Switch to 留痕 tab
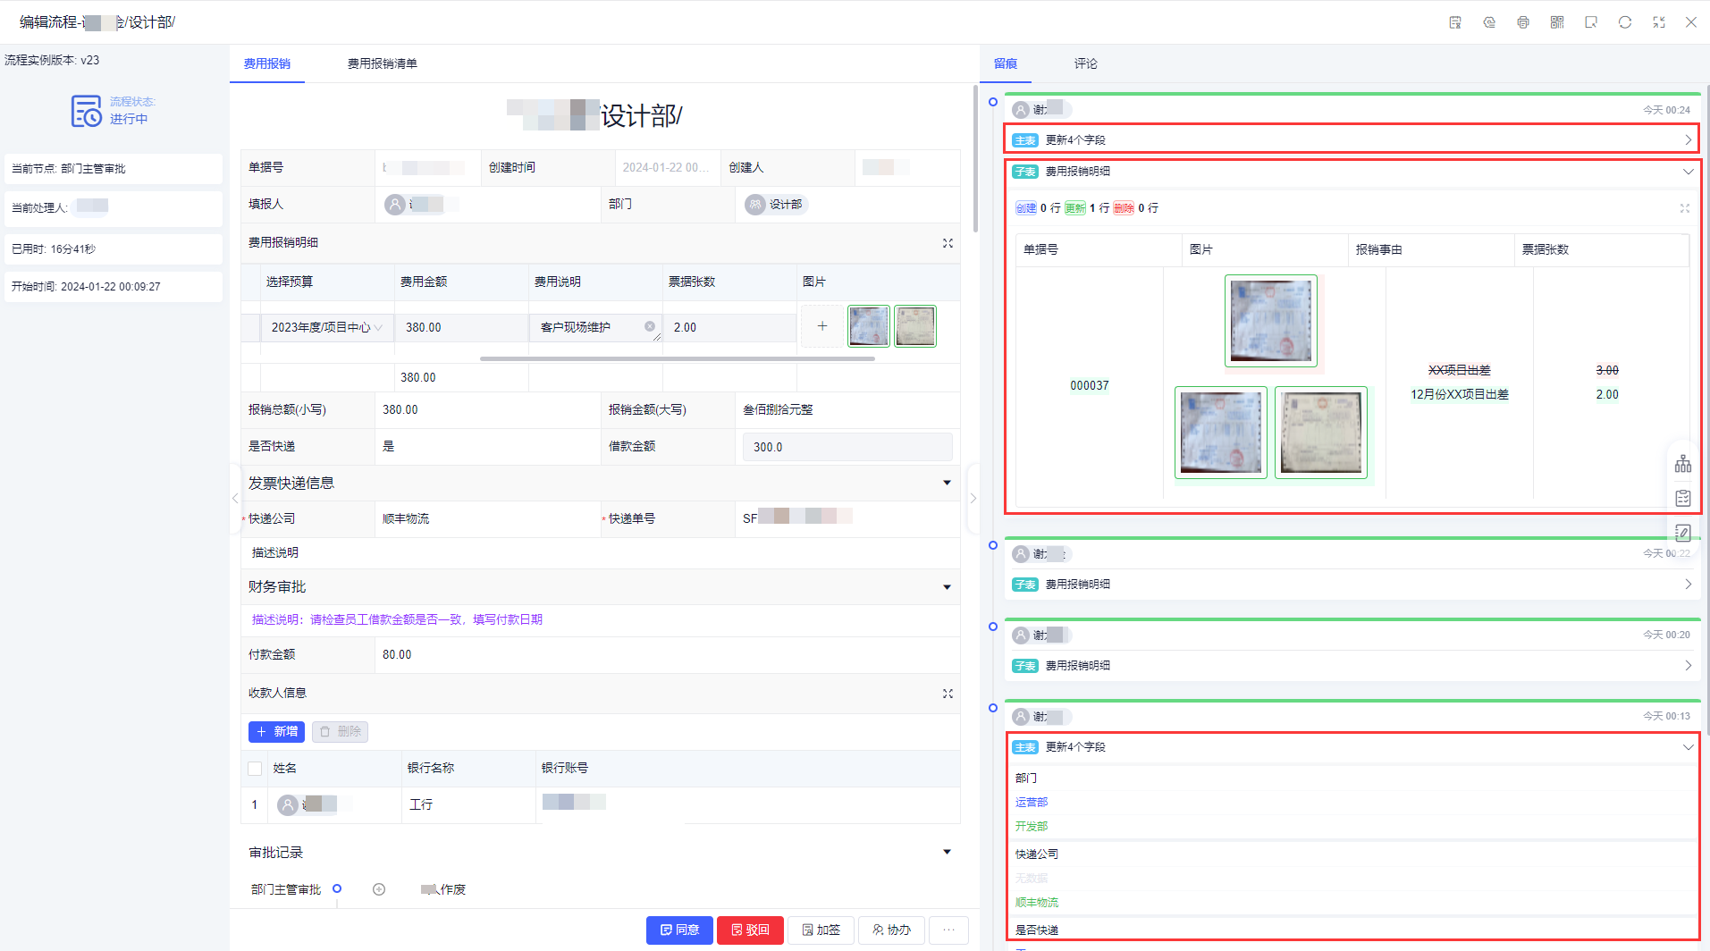 1006,63
